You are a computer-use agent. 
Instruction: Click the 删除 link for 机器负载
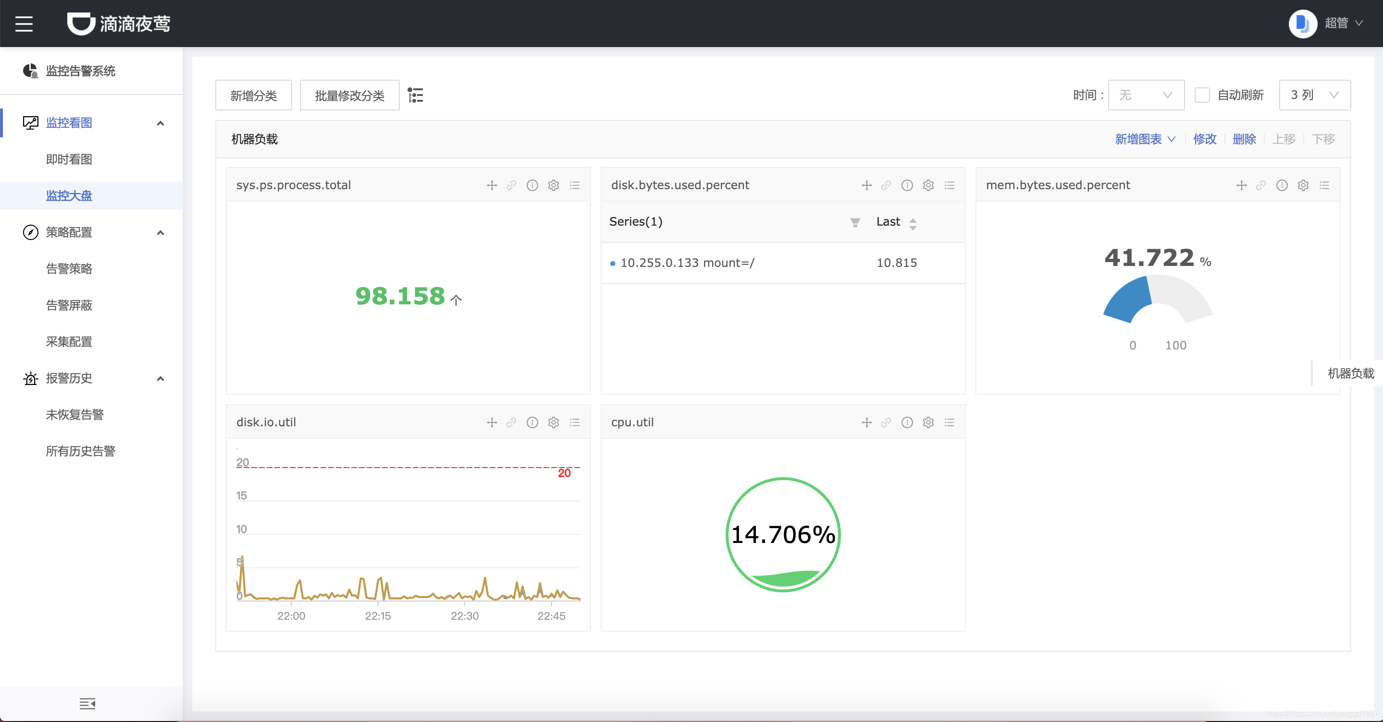(x=1244, y=140)
